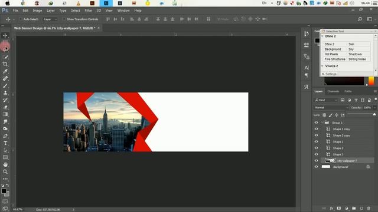Select the Rectangle shape tool
Screen dimensions: 378x212
5,157
